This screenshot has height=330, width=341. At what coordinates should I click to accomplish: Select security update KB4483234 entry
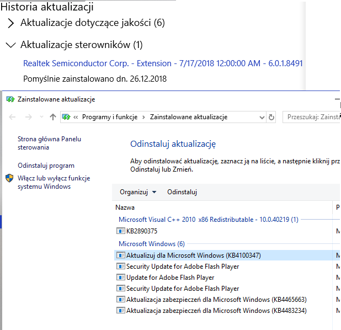(x=216, y=311)
